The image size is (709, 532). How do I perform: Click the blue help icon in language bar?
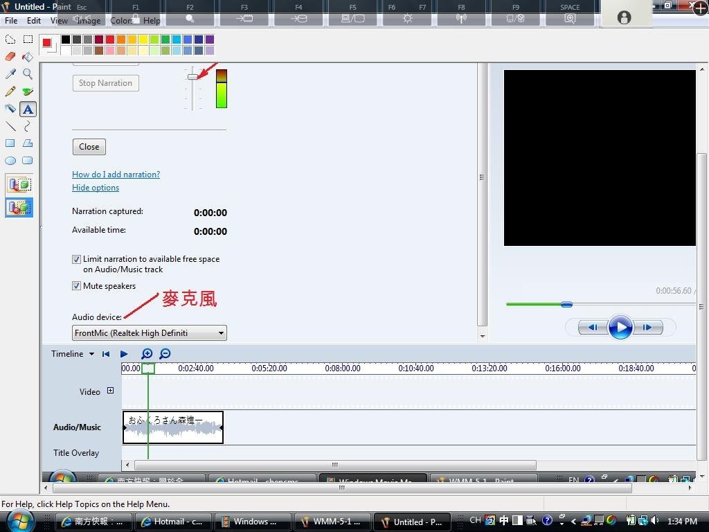(547, 521)
